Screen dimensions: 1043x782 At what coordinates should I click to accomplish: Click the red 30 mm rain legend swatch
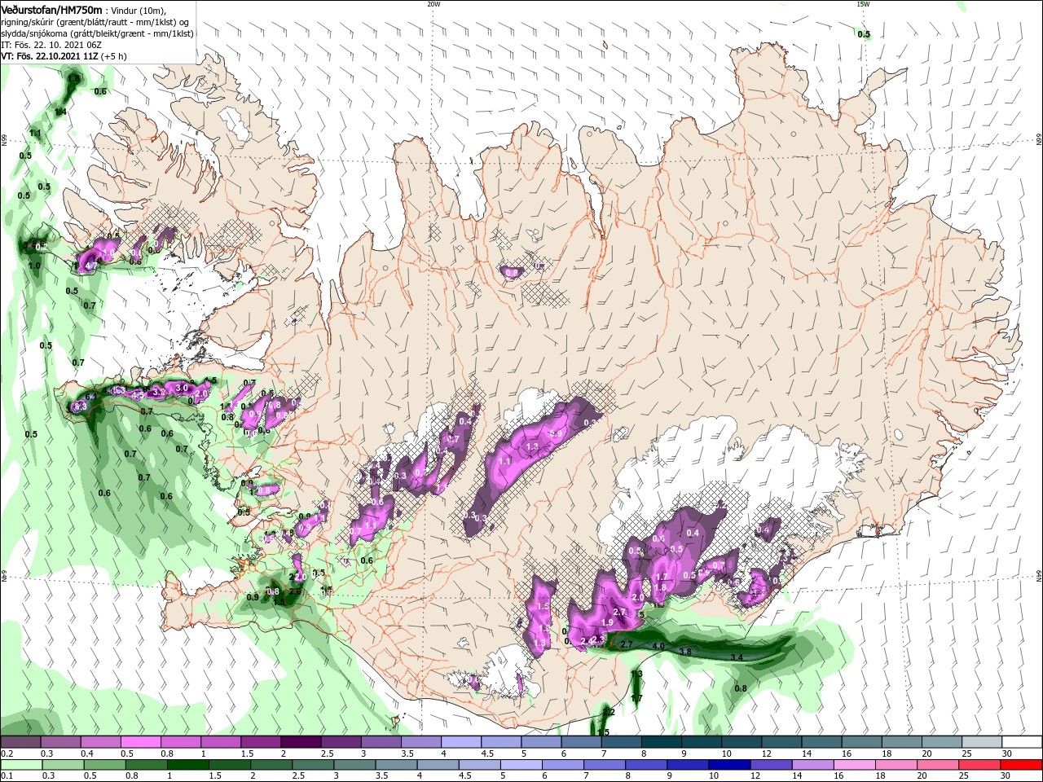click(x=1022, y=765)
